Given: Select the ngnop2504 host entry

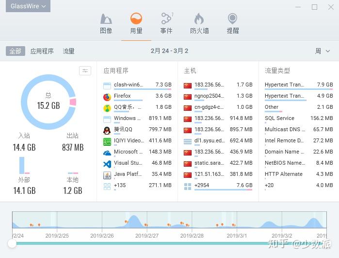Looking at the screenshot, I should click(209, 96).
